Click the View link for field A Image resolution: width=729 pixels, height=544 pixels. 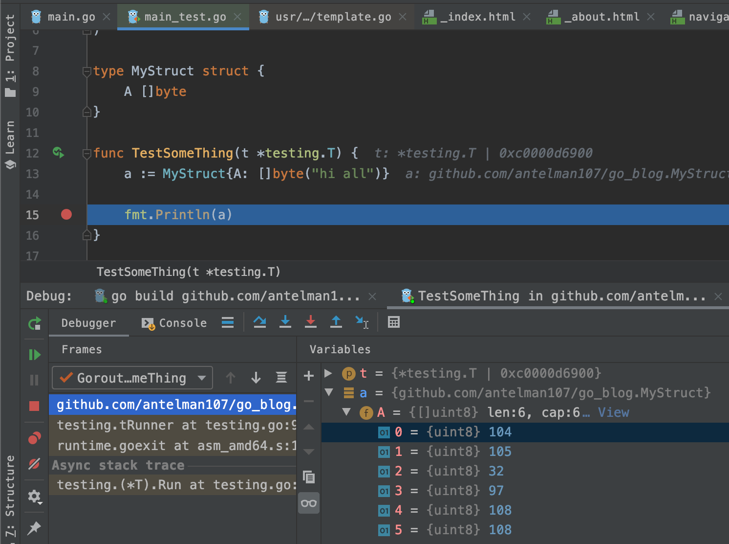click(x=613, y=412)
